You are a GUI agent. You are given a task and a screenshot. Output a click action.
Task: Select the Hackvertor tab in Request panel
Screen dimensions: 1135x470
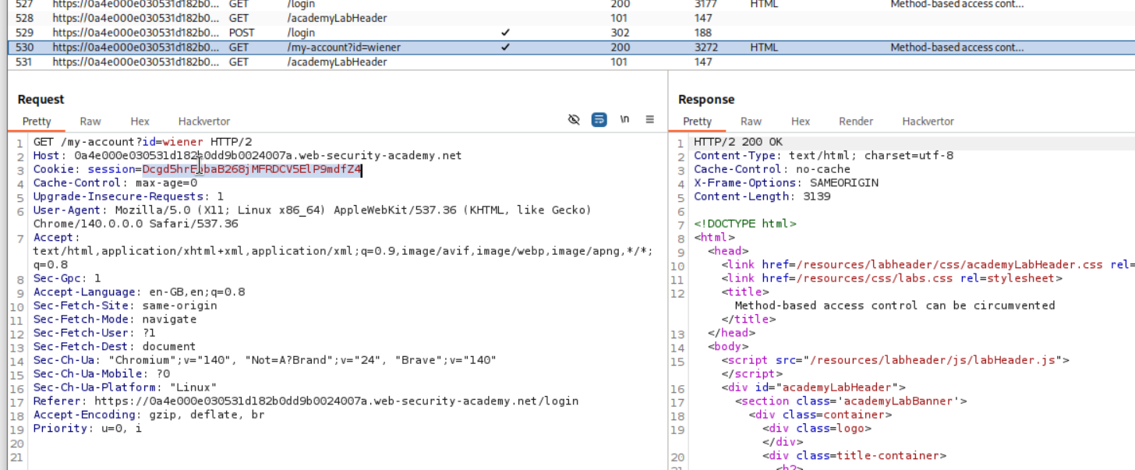click(x=204, y=122)
